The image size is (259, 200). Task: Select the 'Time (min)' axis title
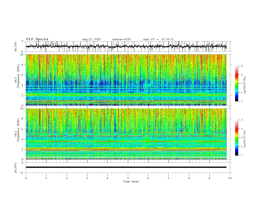click(131, 181)
